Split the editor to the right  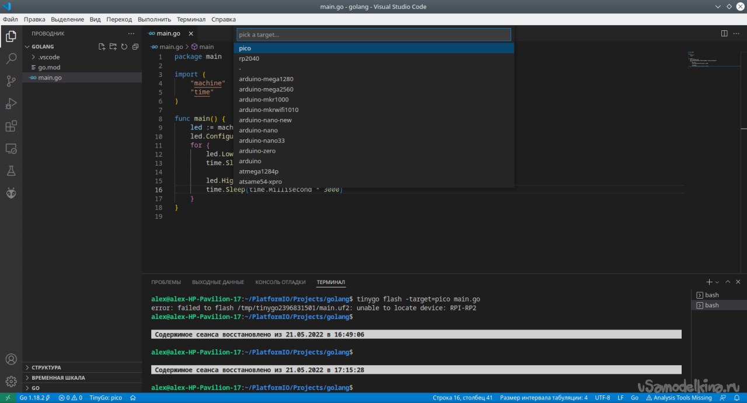[x=724, y=34]
